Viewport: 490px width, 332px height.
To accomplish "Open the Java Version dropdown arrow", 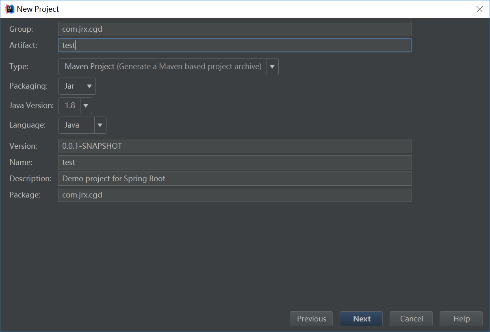I will pyautogui.click(x=86, y=106).
